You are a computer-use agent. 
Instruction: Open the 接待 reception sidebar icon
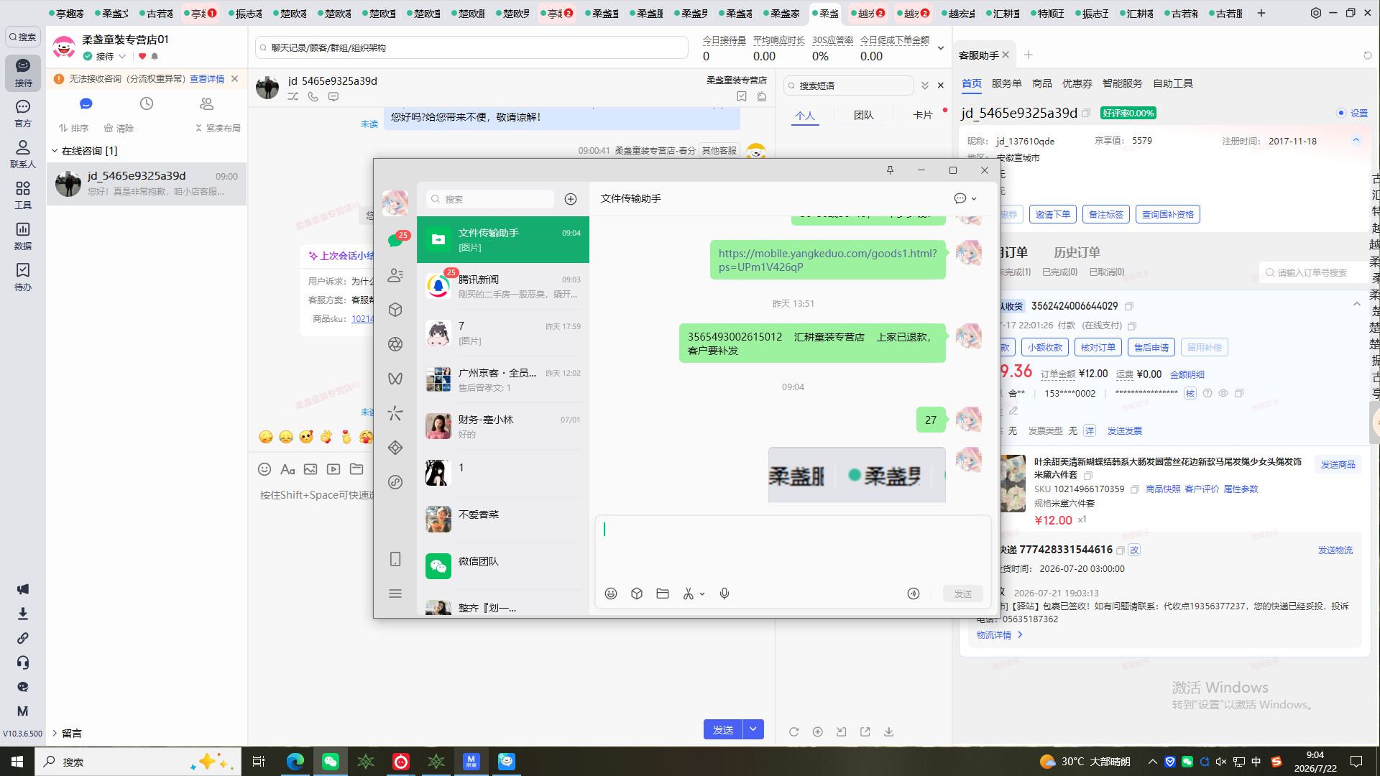(23, 73)
